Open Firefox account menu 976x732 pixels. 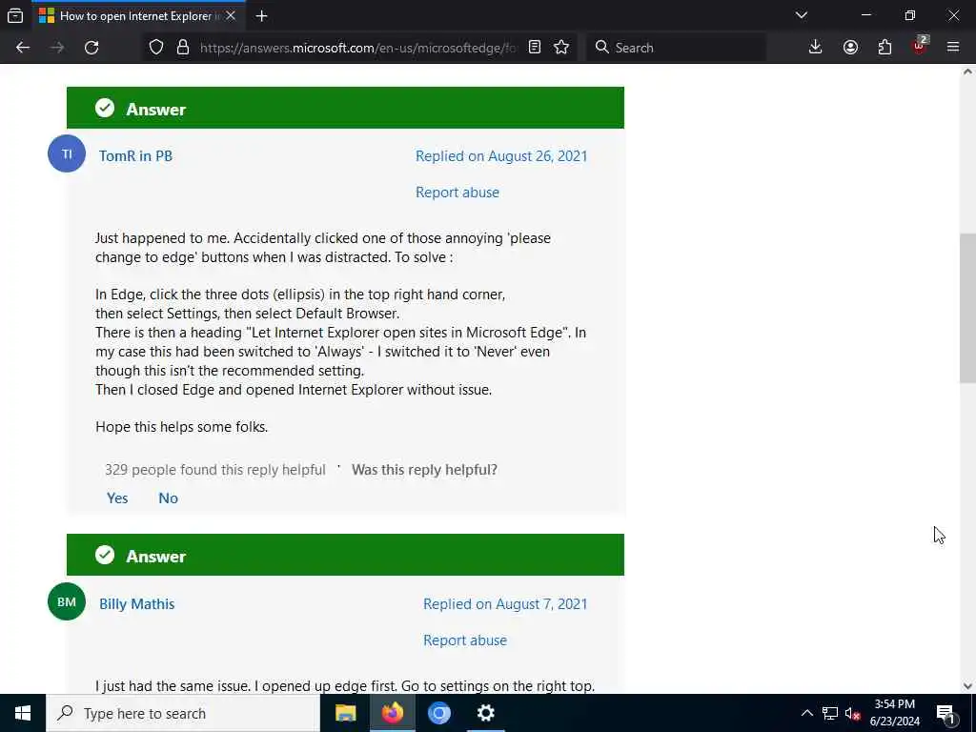(x=850, y=48)
